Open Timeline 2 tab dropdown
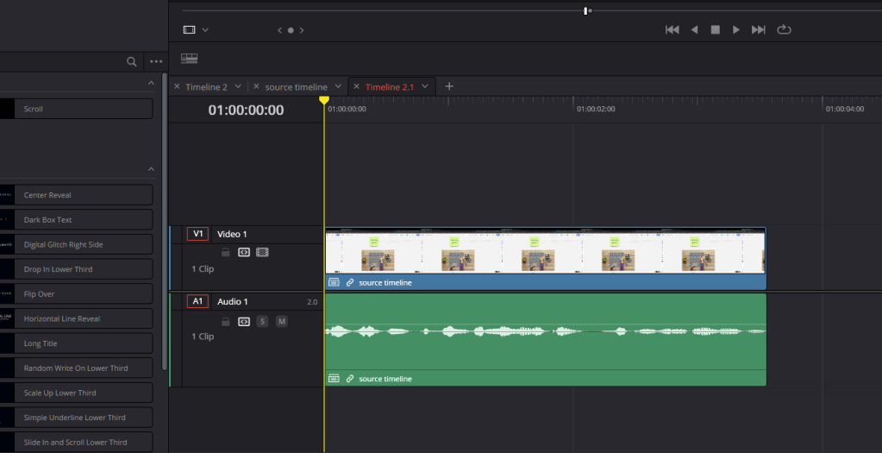This screenshot has width=882, height=453. (238, 86)
